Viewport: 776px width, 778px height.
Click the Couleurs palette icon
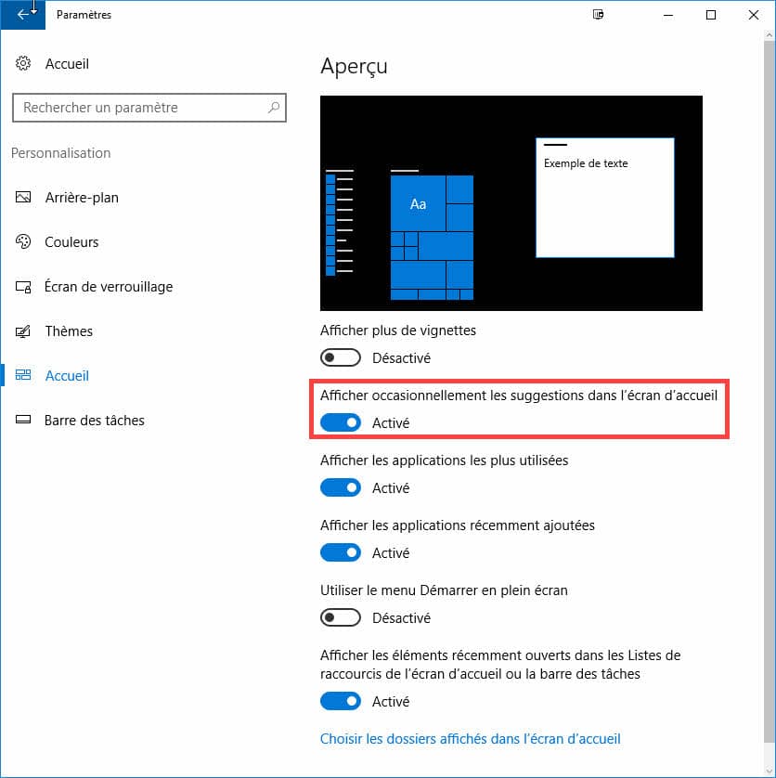[23, 241]
